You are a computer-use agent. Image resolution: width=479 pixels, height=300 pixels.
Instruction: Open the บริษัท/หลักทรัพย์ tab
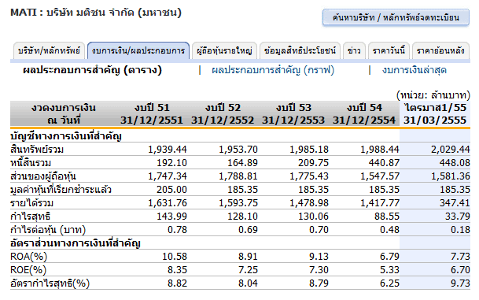[49, 50]
